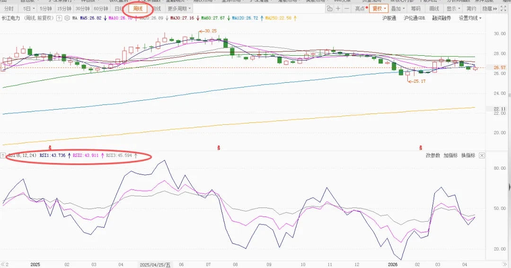The height and width of the screenshot is (268, 511).
Task: Open MA settings gear icon
Action: [x=67, y=18]
